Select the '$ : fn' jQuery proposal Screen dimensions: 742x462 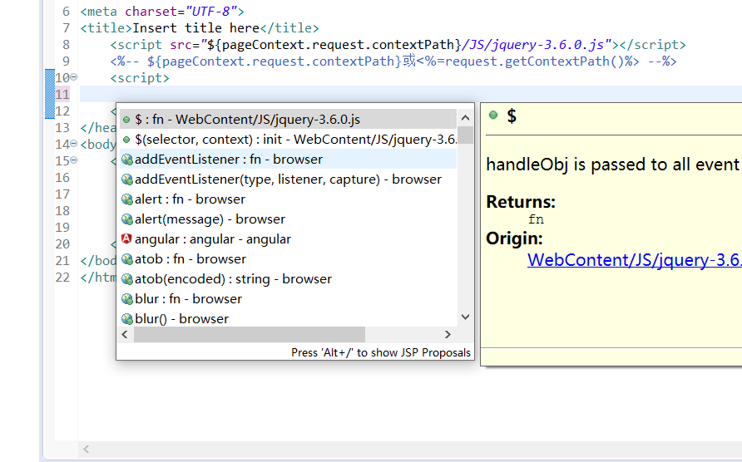pyautogui.click(x=288, y=119)
